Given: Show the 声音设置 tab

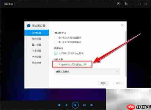Looking at the screenshot, I should pos(37,57).
